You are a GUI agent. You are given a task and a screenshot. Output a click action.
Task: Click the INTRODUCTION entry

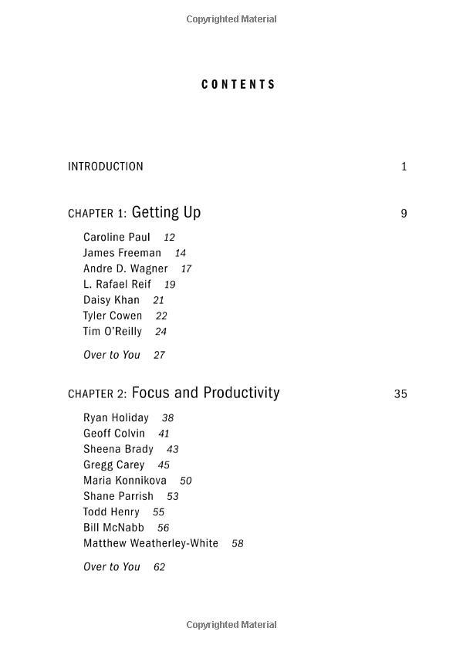click(x=106, y=167)
